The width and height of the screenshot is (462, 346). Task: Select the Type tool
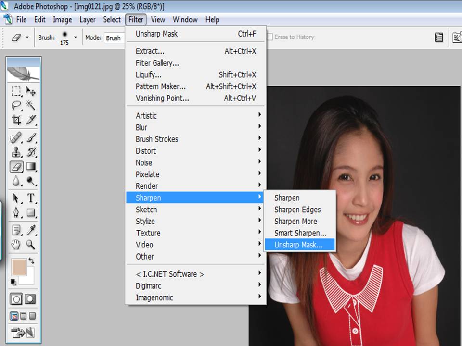tap(31, 198)
